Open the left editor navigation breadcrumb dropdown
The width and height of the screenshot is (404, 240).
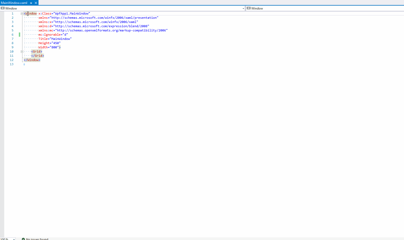pos(243,8)
